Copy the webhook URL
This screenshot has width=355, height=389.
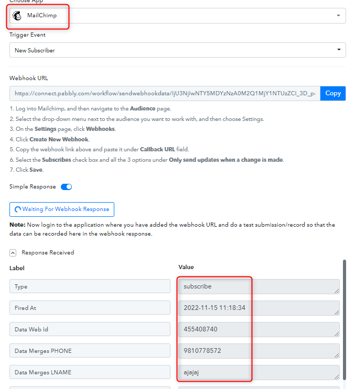(332, 93)
